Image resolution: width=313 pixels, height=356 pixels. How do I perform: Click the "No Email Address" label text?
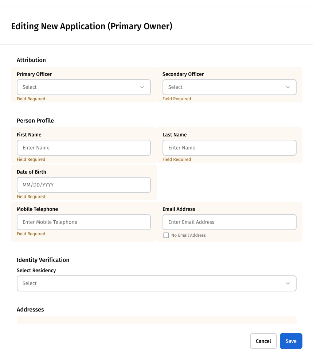(188, 235)
